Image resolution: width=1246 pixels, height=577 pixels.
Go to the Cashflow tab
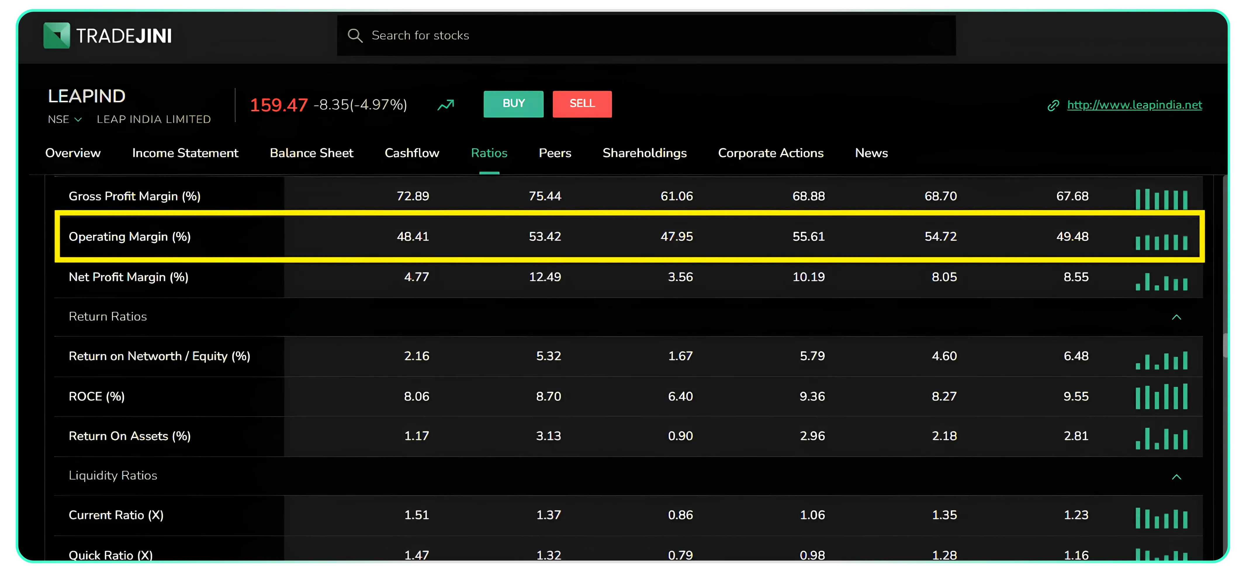tap(412, 153)
